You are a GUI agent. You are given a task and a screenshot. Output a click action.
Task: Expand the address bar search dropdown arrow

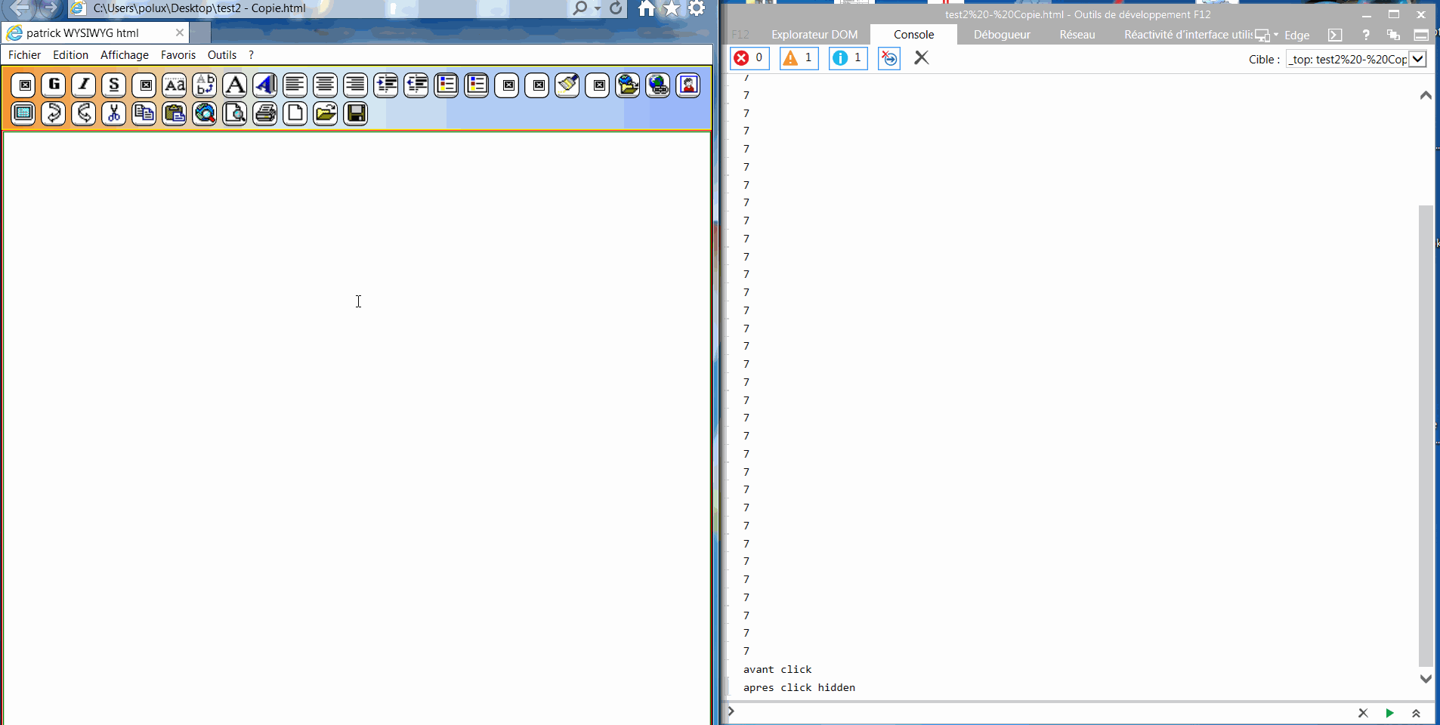598,8
